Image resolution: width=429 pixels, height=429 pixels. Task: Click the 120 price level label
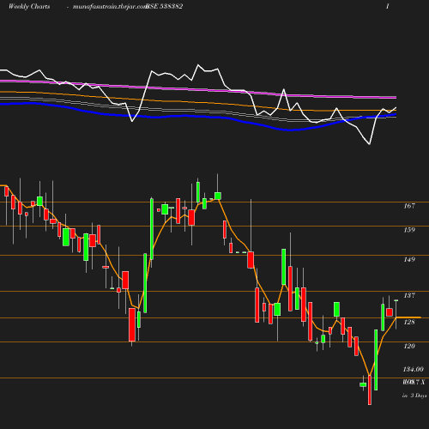click(x=409, y=346)
